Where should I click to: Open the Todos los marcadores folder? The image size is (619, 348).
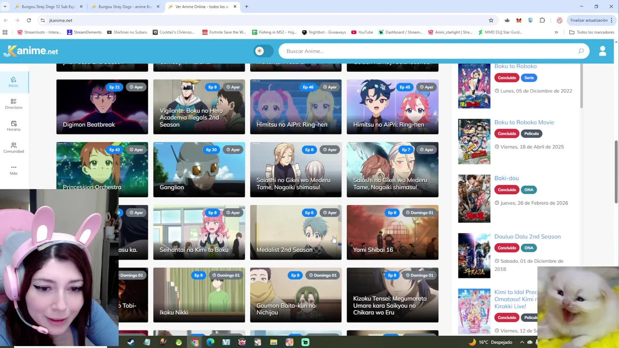(x=591, y=32)
